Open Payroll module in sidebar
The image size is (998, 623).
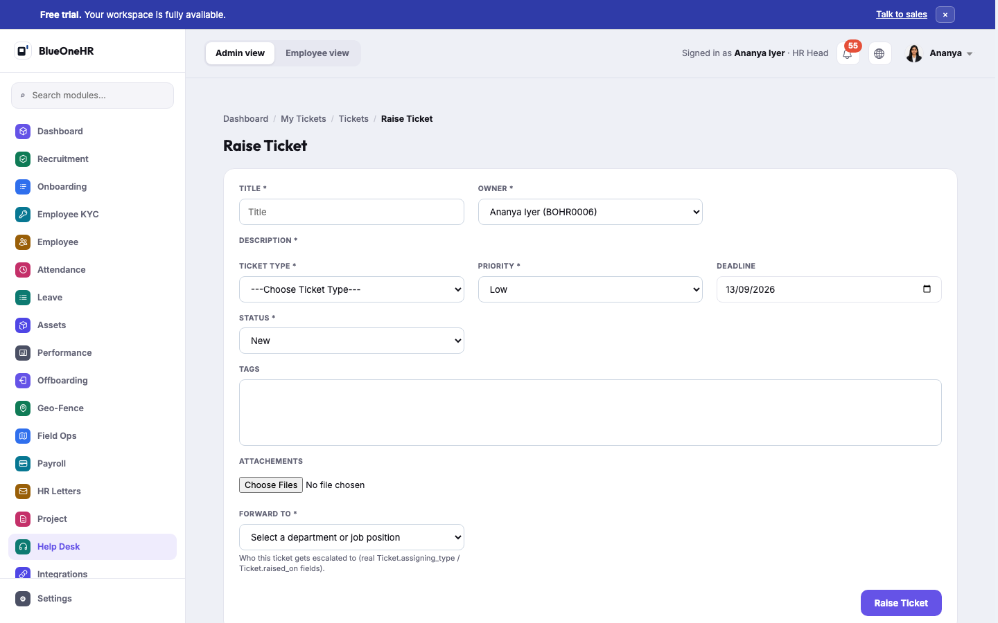click(92, 463)
